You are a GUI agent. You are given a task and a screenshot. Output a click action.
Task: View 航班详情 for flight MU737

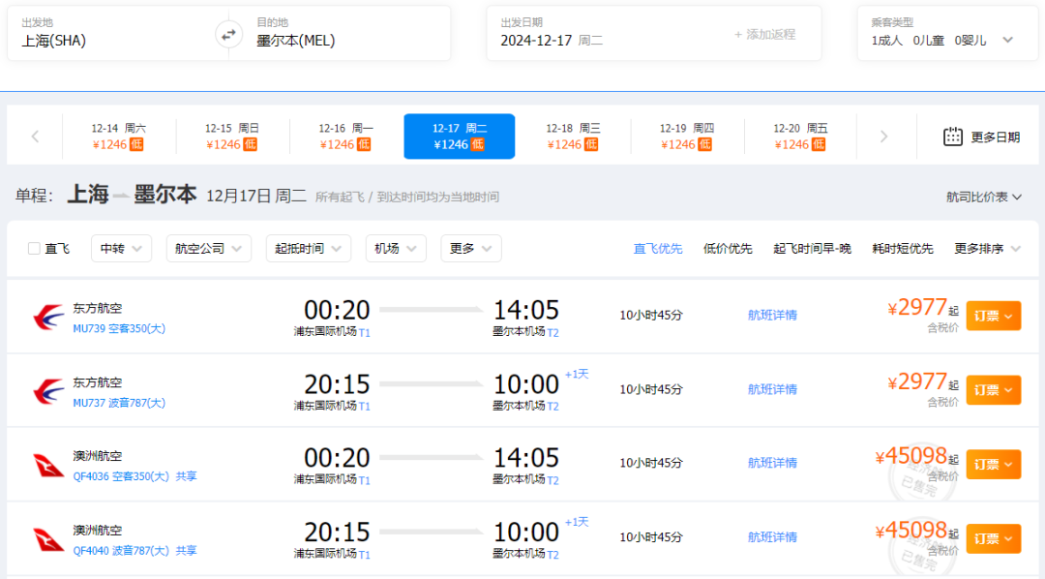[772, 389]
